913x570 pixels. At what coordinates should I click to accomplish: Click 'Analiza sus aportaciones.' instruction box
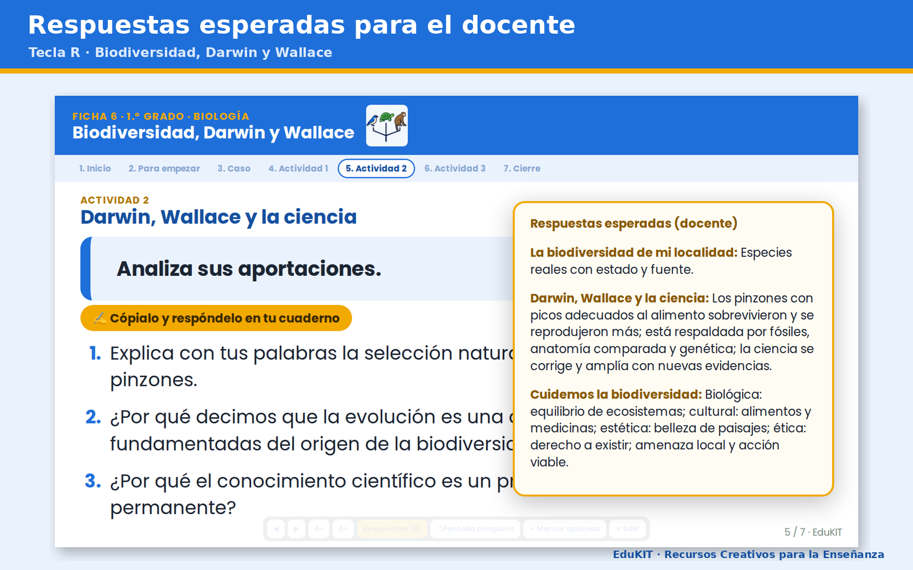pyautogui.click(x=298, y=268)
